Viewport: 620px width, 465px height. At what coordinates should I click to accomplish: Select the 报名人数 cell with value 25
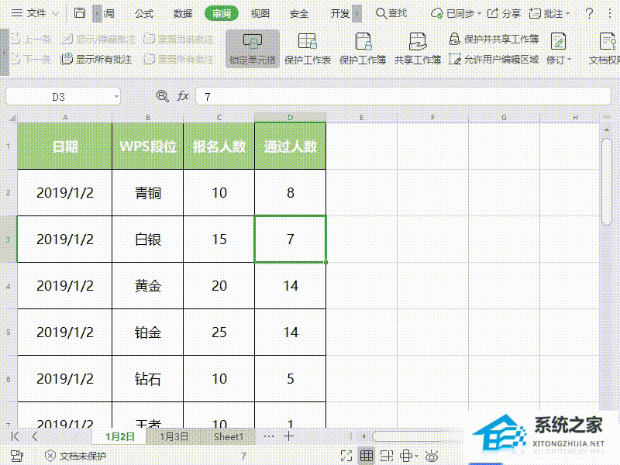pyautogui.click(x=219, y=332)
